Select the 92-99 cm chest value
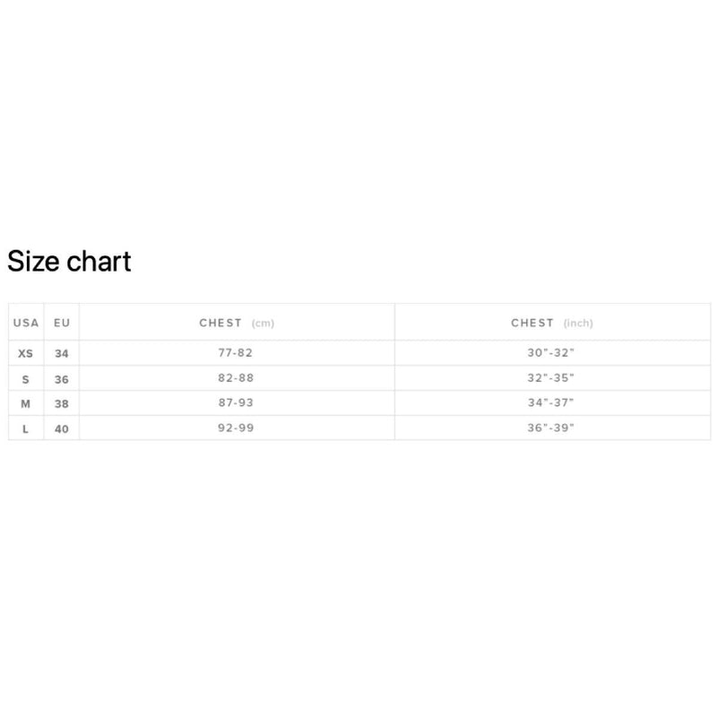717x717 pixels. [x=237, y=428]
